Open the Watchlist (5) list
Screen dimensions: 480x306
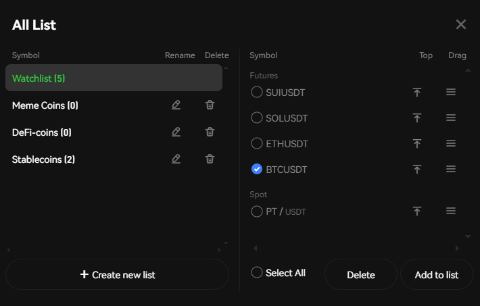point(114,78)
